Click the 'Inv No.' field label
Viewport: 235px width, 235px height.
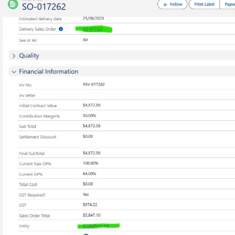[x=25, y=85]
